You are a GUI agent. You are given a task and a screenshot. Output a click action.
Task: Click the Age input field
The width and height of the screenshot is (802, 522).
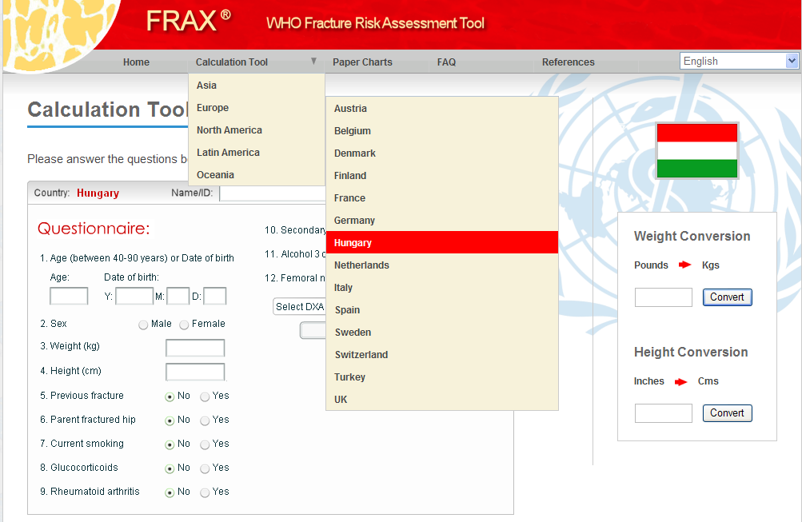coord(69,296)
